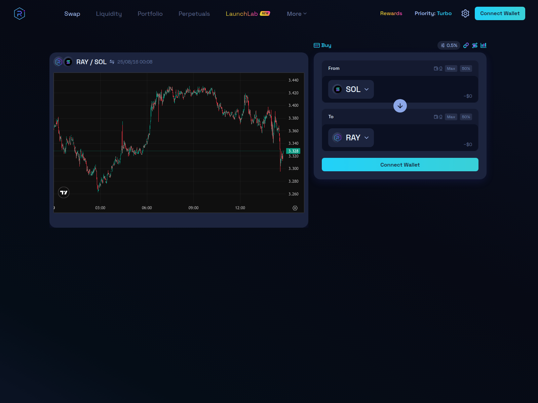The height and width of the screenshot is (403, 538).
Task: Click the TradingView logo on the chart
Action: tap(64, 192)
